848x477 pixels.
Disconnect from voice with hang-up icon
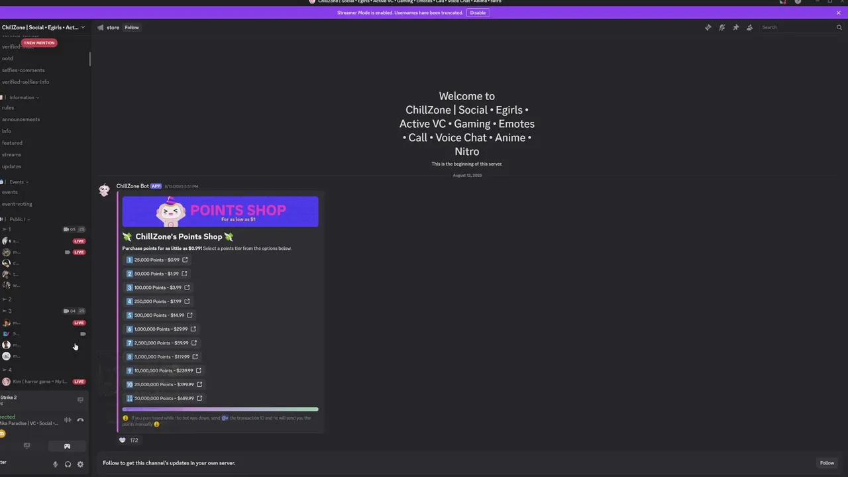point(80,420)
